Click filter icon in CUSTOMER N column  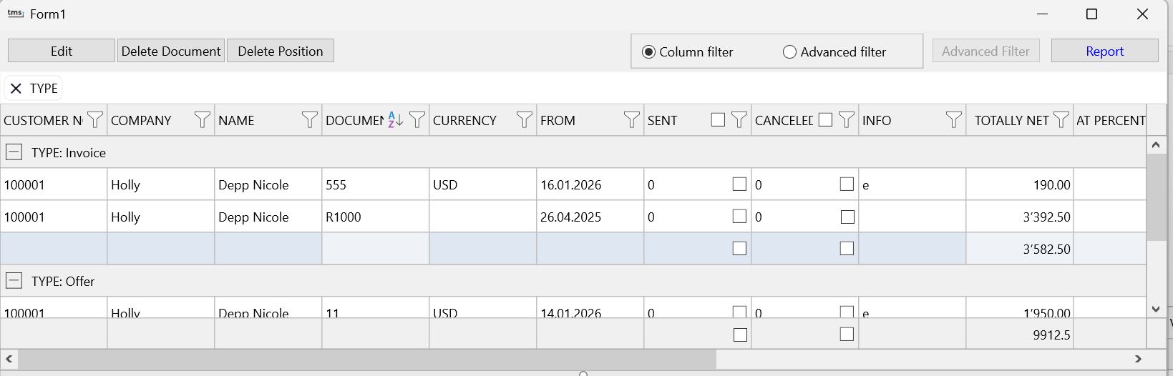[94, 120]
